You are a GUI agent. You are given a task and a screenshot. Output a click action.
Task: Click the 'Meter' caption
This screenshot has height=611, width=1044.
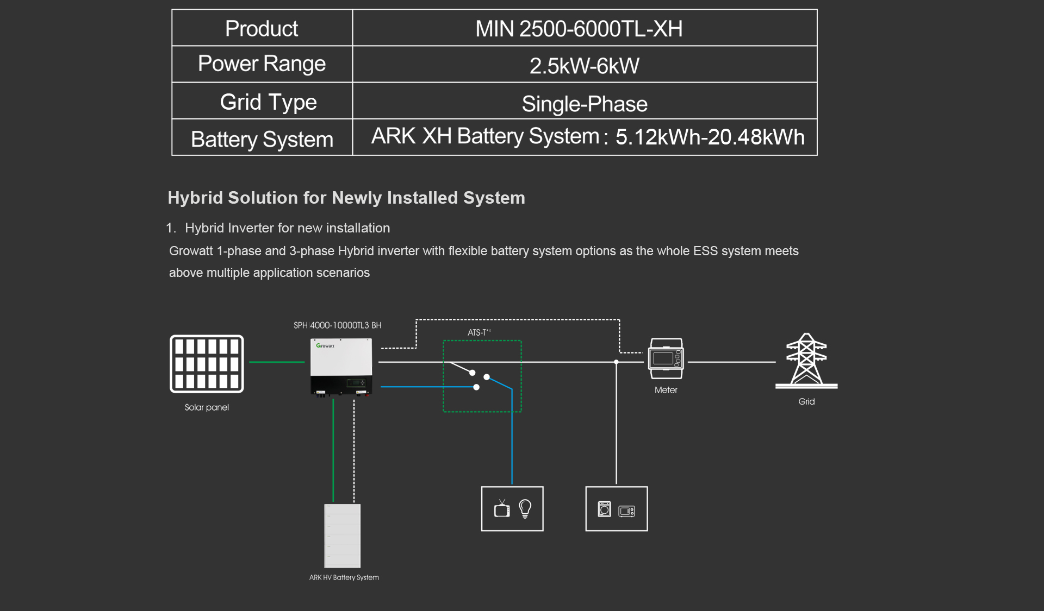[666, 390]
